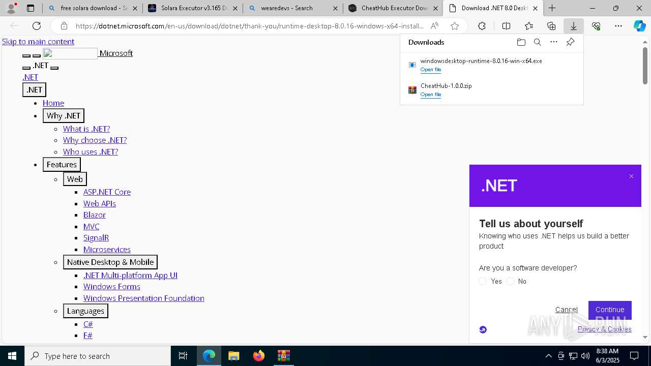
Task: Open Privacy & Cookies link
Action: click(x=604, y=329)
